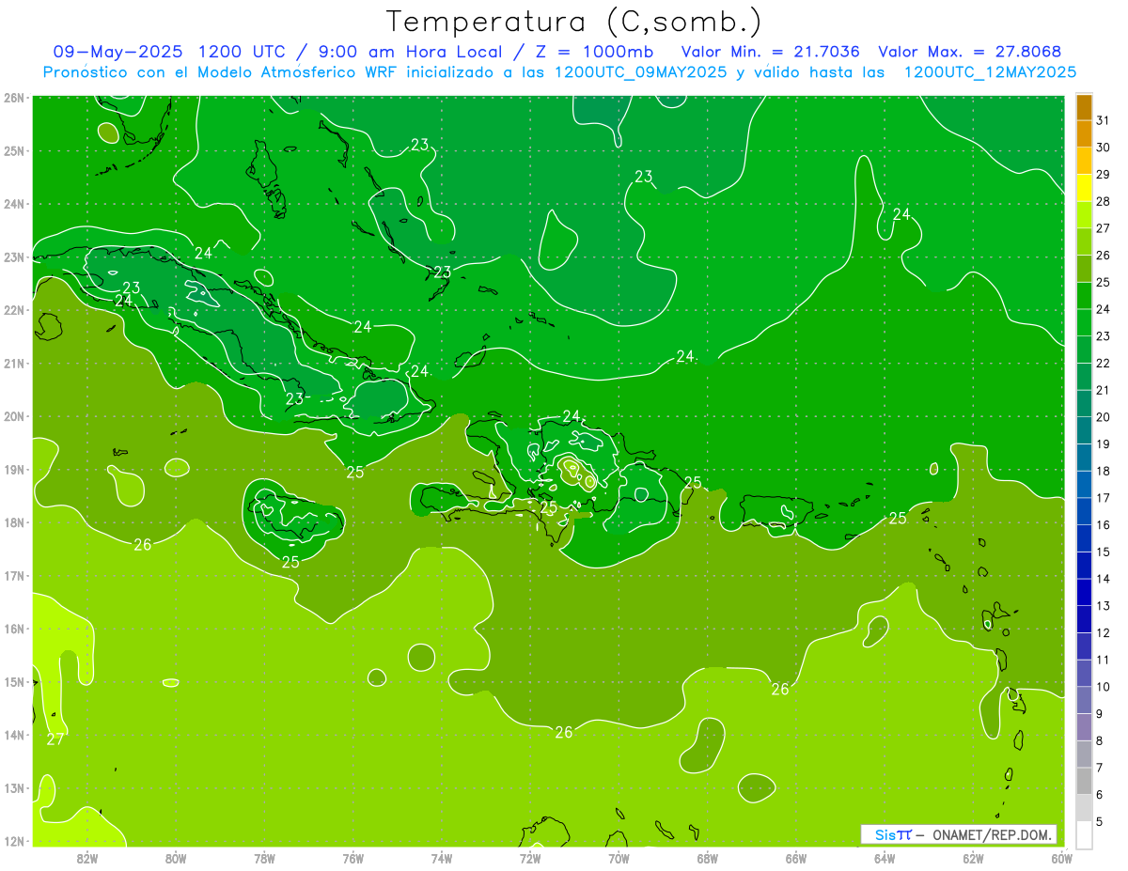Screen dimensions: 1128x871
Task: Click the "21N" latitude axis label
Action: 14,363
